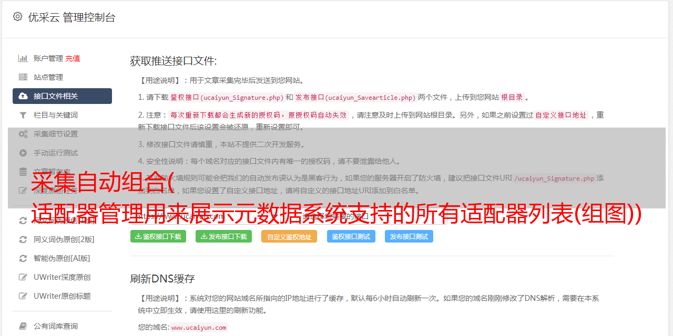Go to 采集细节设置 in the sidebar

56,134
